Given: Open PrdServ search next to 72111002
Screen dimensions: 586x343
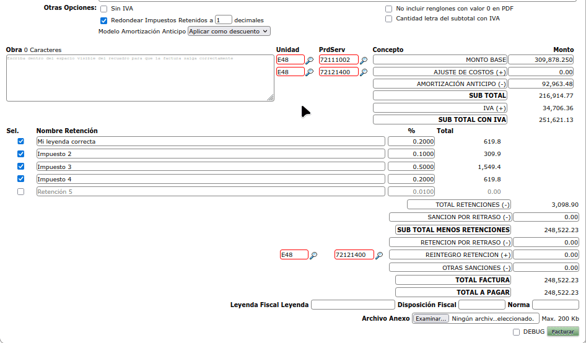Looking at the screenshot, I should [364, 60].
